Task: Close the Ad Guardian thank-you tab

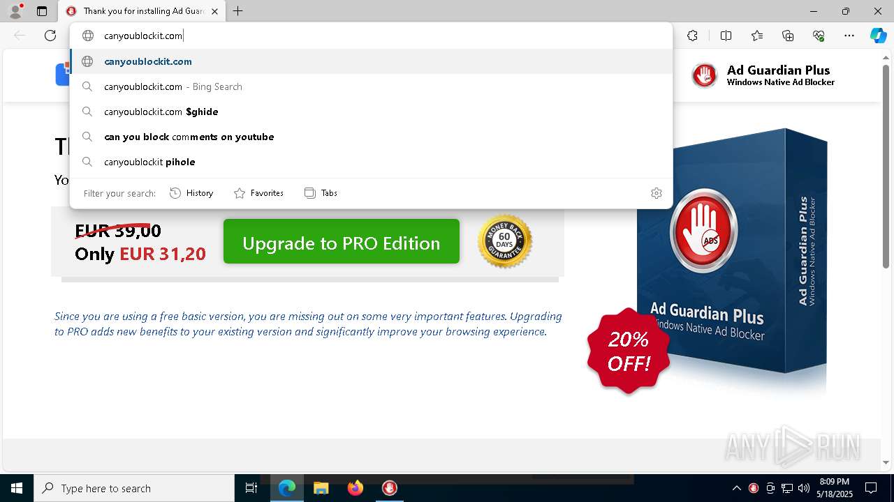Action: (214, 11)
